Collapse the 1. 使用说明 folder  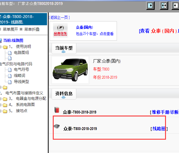pyautogui.click(x=1, y=47)
